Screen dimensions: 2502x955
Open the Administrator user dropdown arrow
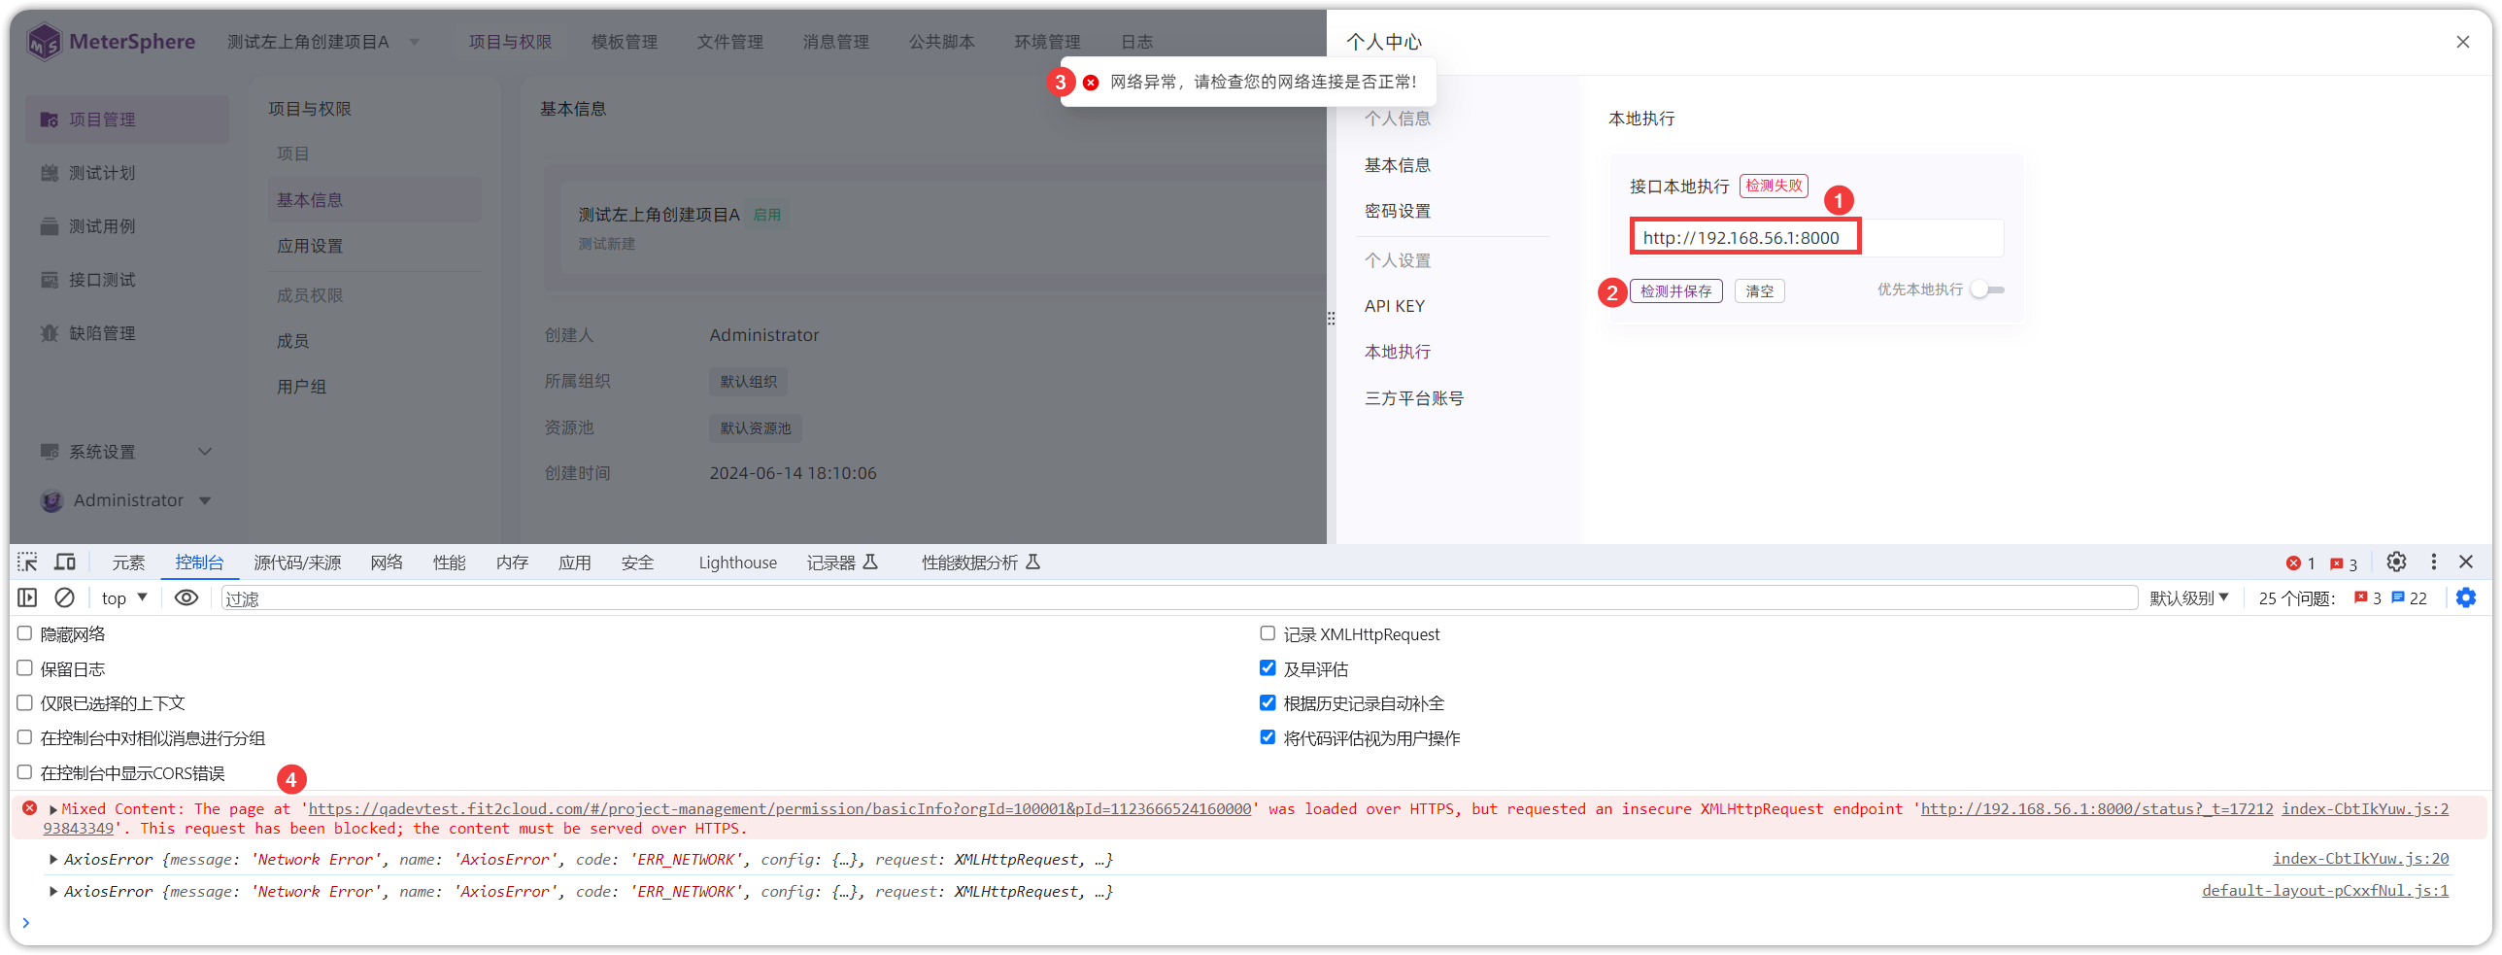point(205,501)
